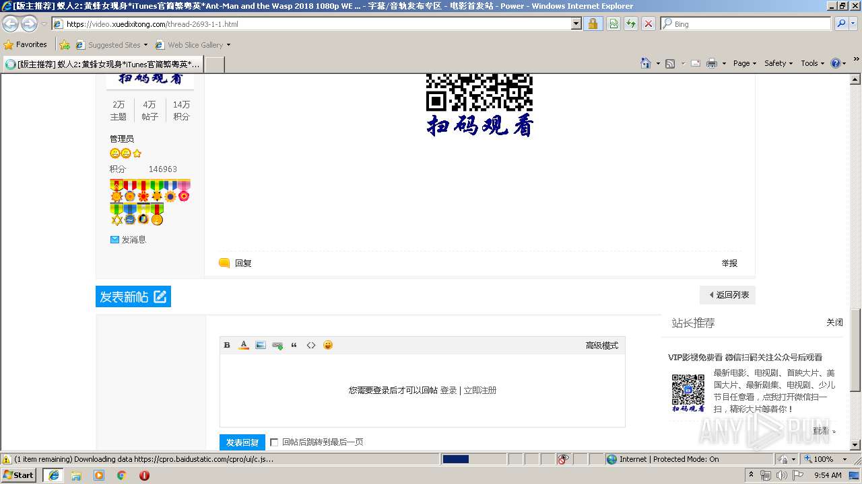Insert code tag icon in editor

pyautogui.click(x=311, y=345)
